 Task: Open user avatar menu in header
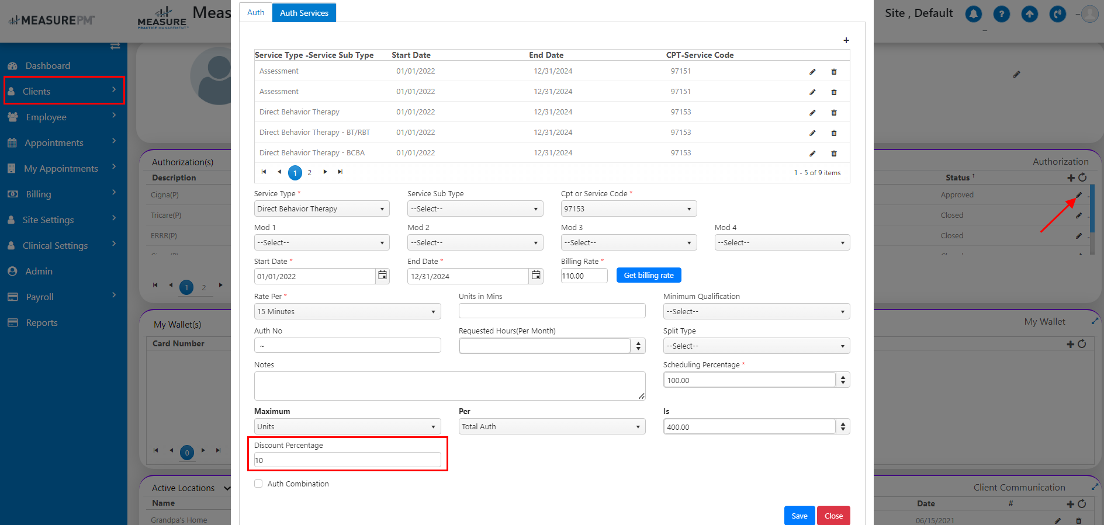point(1089,14)
